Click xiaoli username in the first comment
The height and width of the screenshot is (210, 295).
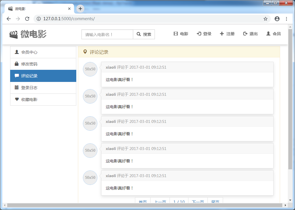click(111, 67)
